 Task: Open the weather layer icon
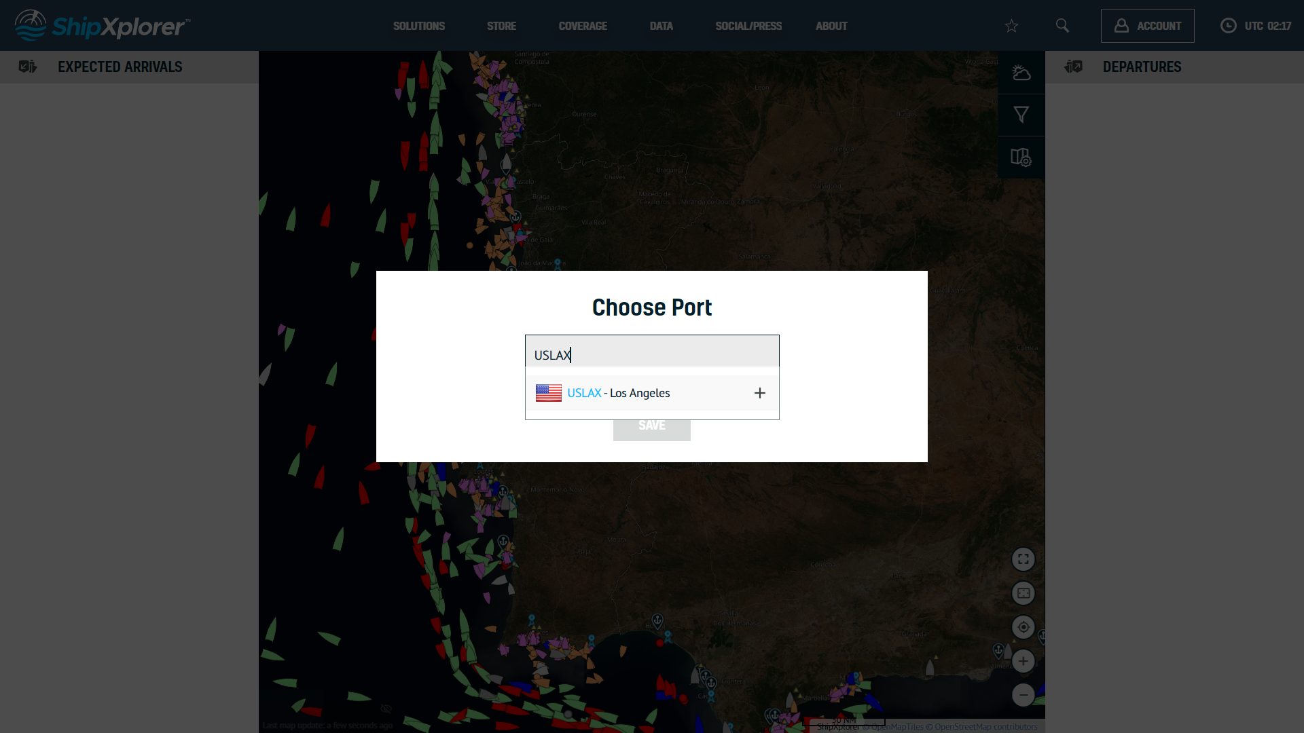tap(1021, 73)
